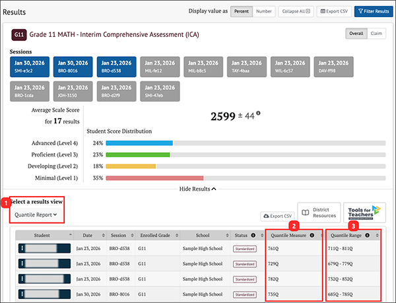396x303 pixels.
Task: Sort table by the Date column arrows
Action: tap(104, 235)
